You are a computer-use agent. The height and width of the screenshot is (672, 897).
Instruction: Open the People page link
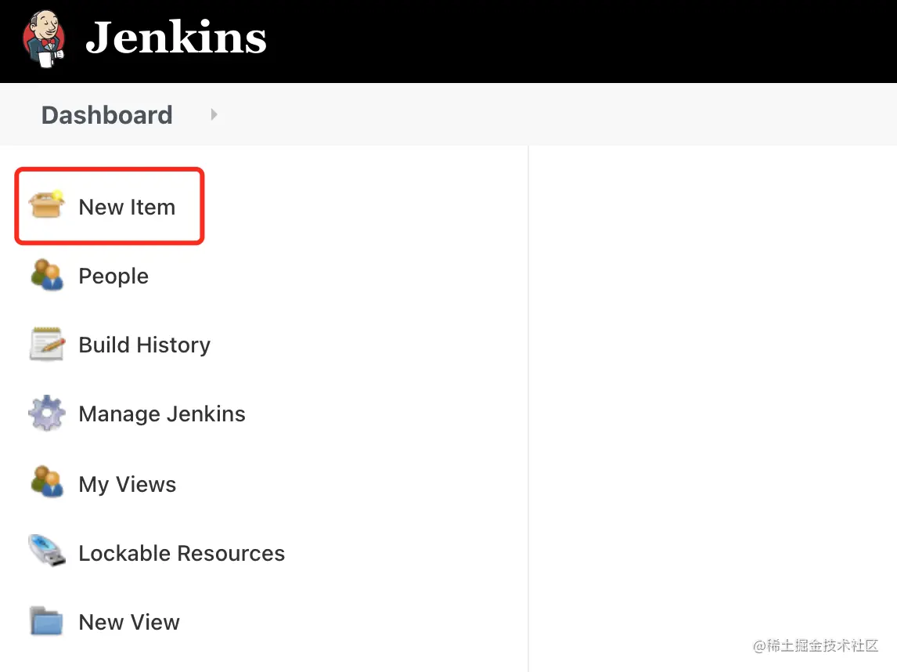point(113,276)
